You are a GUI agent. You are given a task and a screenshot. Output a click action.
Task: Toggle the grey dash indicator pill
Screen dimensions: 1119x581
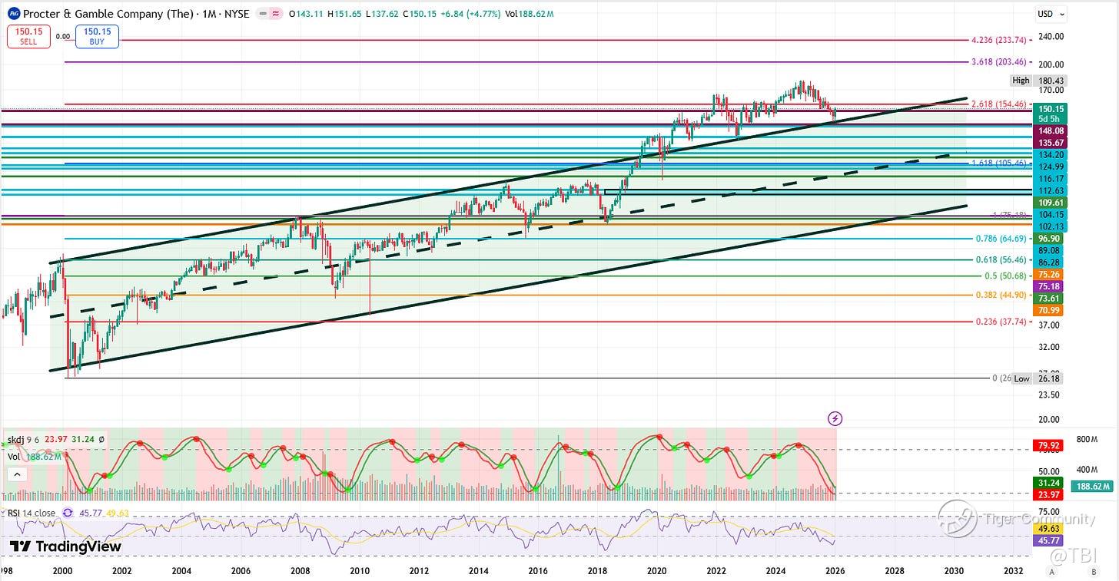click(262, 14)
